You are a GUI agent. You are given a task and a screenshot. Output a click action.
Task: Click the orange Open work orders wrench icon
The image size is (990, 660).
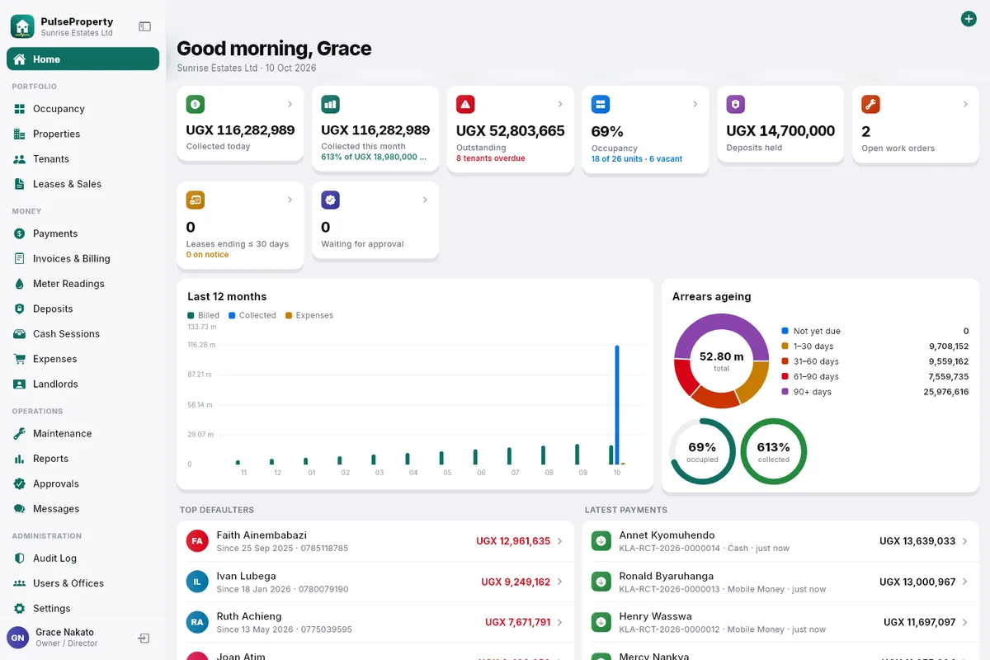coord(870,104)
